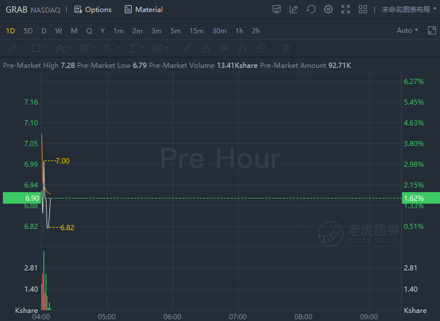Toggle the lock drawings icon
440x321 pixels.
(206, 48)
